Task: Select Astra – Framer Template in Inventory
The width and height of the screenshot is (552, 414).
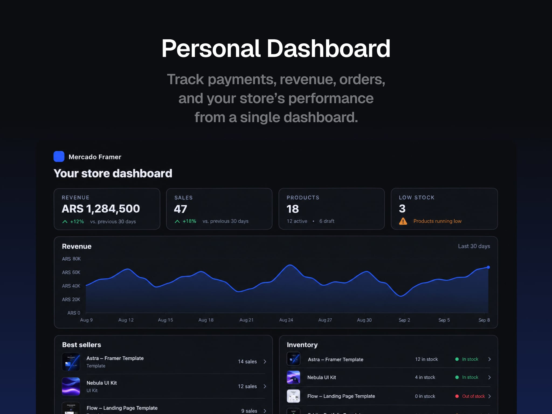Action: point(336,359)
